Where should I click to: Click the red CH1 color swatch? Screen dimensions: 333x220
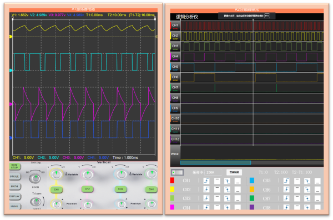(172, 181)
